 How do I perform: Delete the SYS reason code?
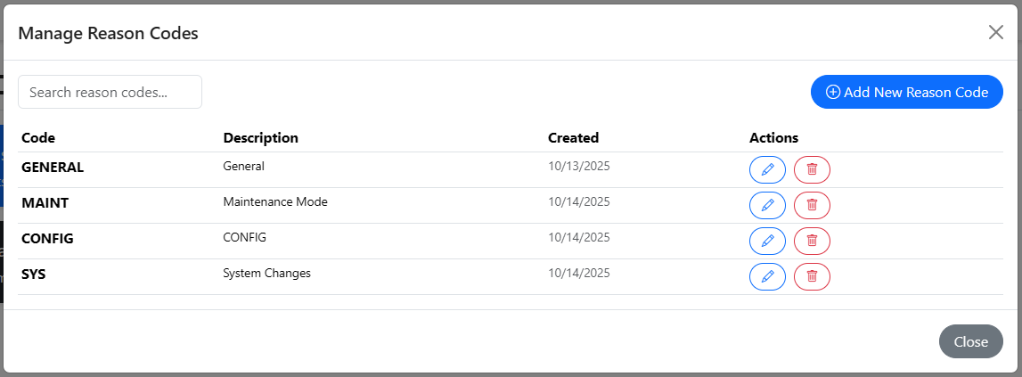[812, 276]
